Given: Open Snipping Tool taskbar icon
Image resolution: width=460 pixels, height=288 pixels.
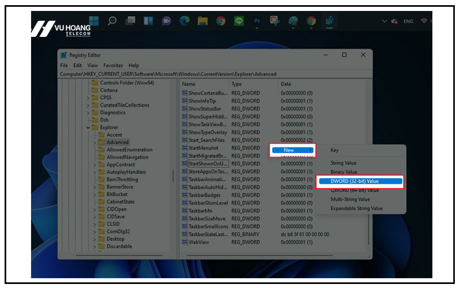Looking at the screenshot, I should pos(275,21).
